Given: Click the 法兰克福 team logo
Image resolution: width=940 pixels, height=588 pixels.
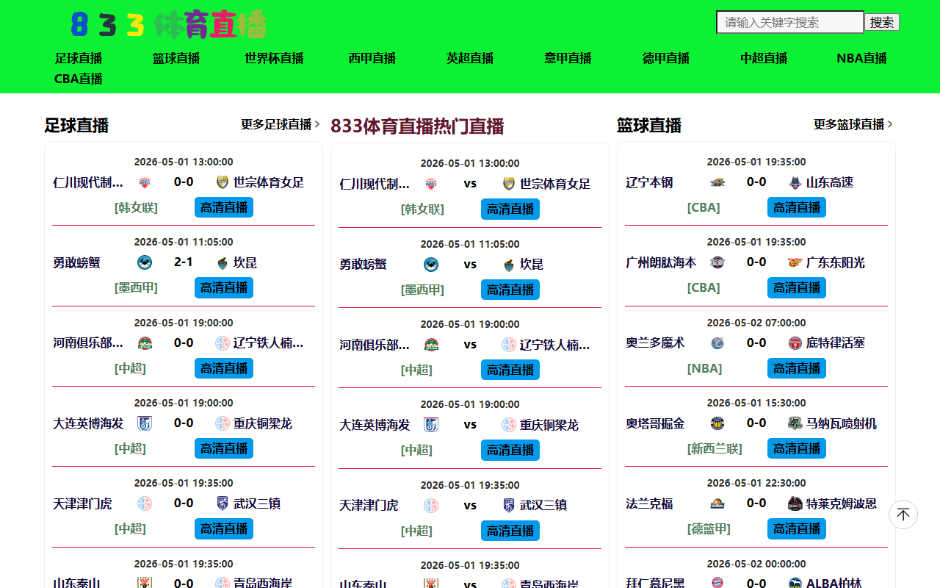Looking at the screenshot, I should [717, 503].
